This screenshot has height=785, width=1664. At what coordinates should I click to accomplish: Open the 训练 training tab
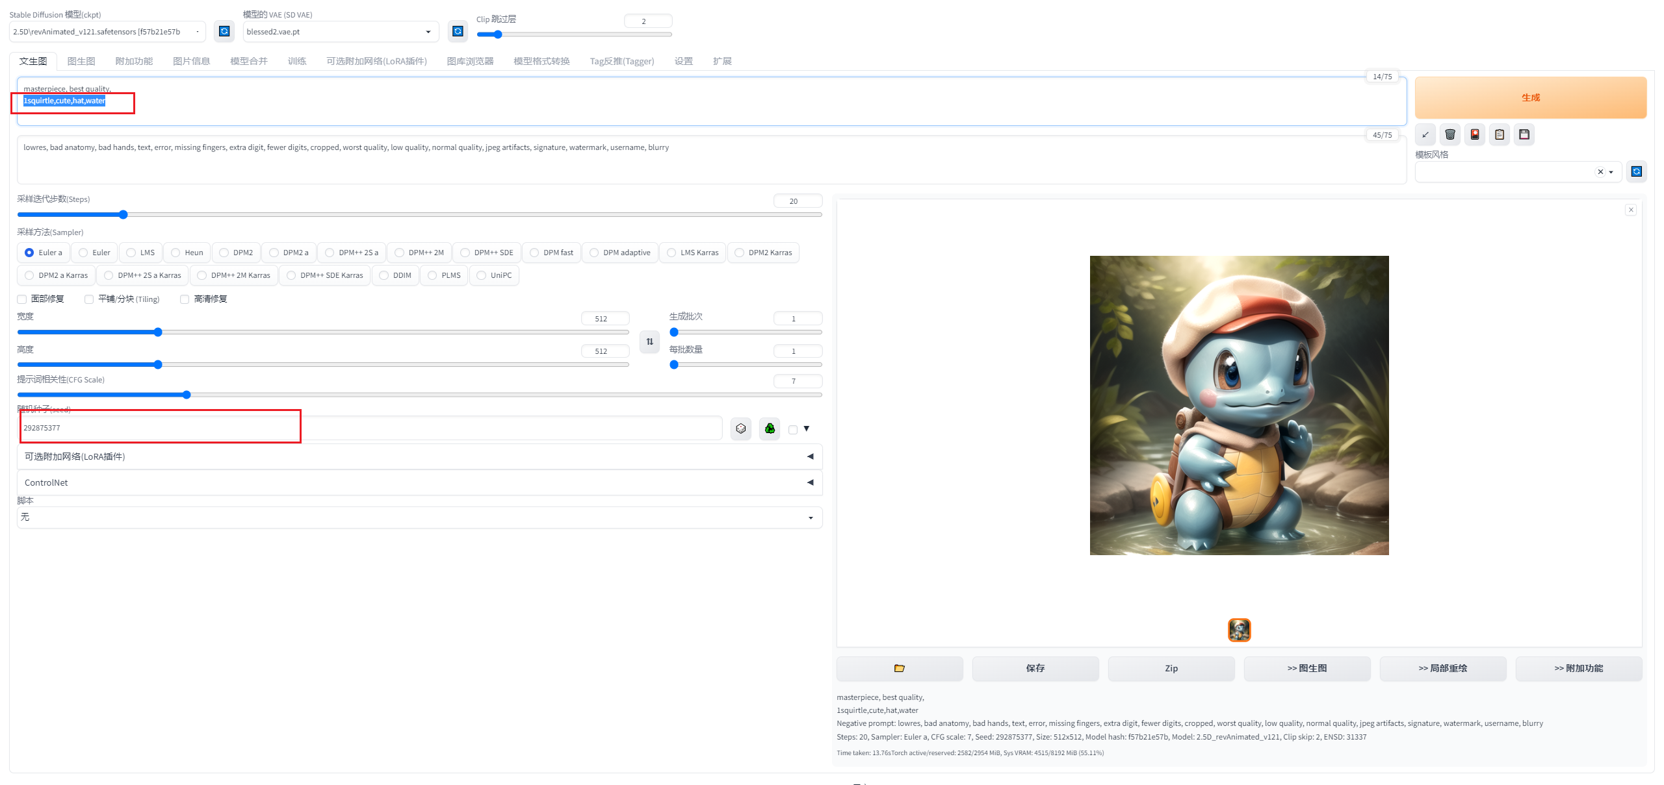[297, 61]
